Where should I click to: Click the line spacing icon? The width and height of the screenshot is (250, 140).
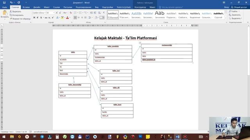89,17
